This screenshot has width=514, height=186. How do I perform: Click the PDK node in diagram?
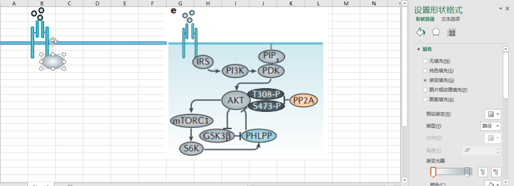(x=271, y=71)
